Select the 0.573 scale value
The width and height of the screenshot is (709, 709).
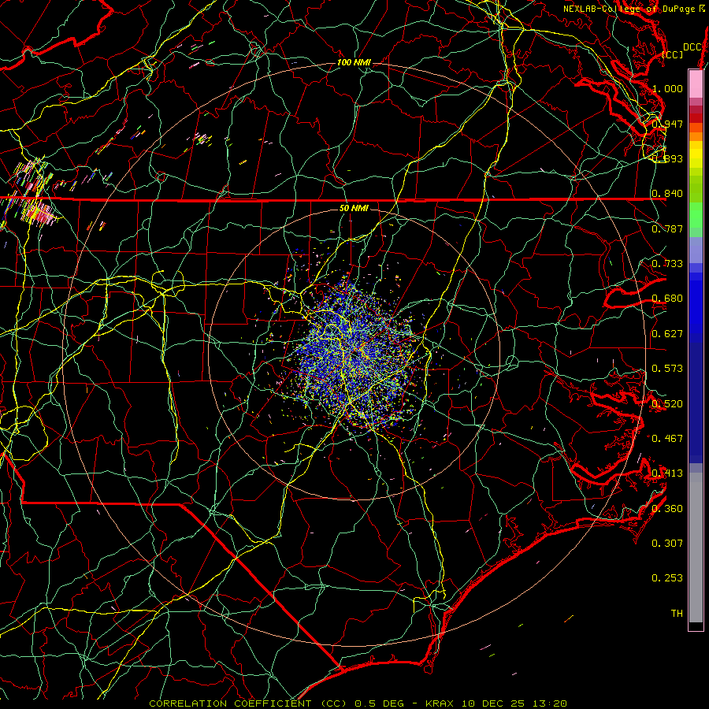coord(667,369)
